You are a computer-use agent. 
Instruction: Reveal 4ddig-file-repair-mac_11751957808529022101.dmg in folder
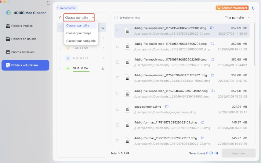point(212,28)
